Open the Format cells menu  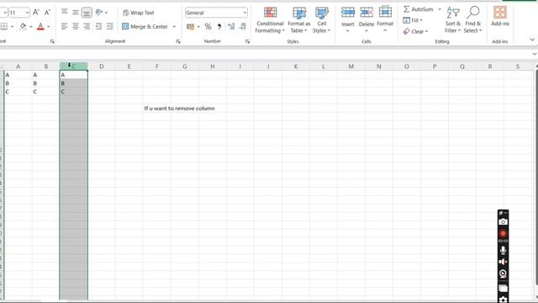[385, 19]
